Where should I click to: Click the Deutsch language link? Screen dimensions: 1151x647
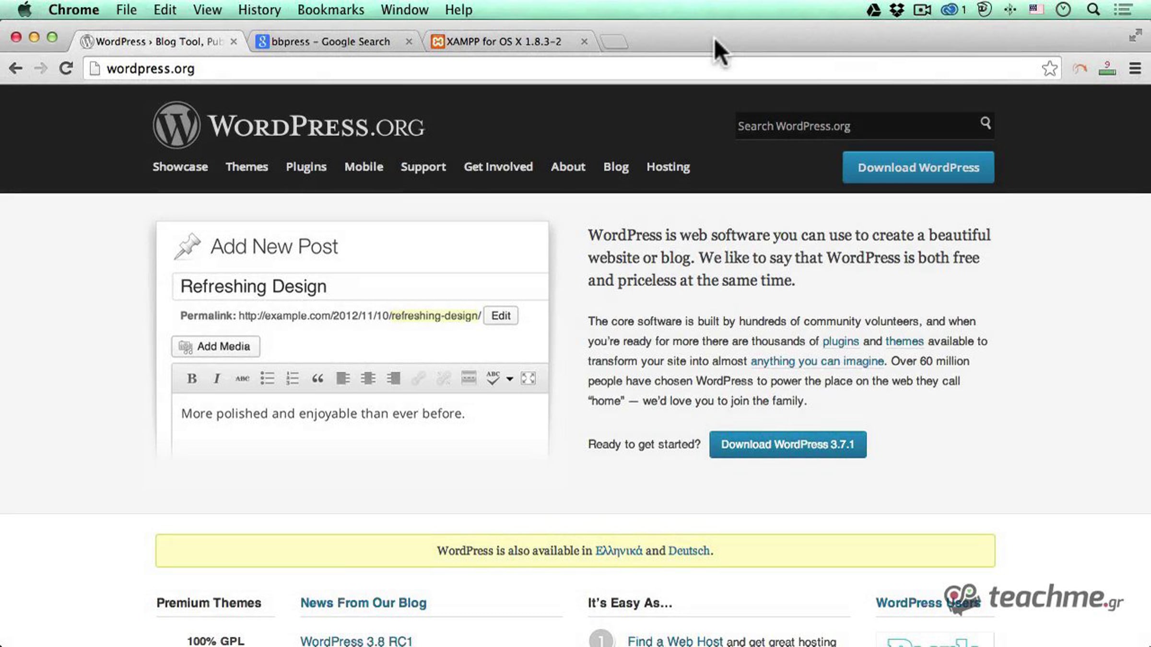click(x=689, y=551)
